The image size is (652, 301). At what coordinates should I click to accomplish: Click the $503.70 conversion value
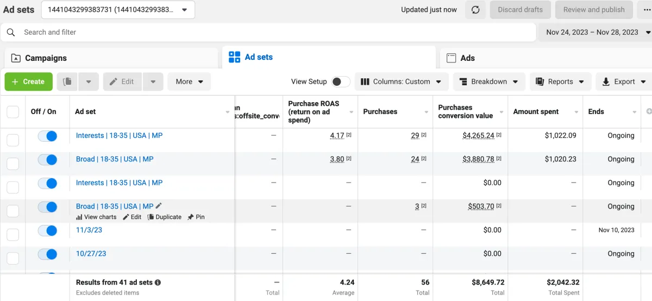tap(481, 206)
